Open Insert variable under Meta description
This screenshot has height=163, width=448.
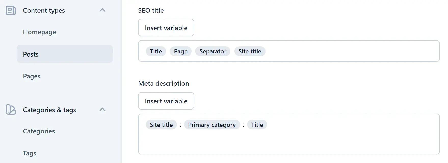point(166,101)
